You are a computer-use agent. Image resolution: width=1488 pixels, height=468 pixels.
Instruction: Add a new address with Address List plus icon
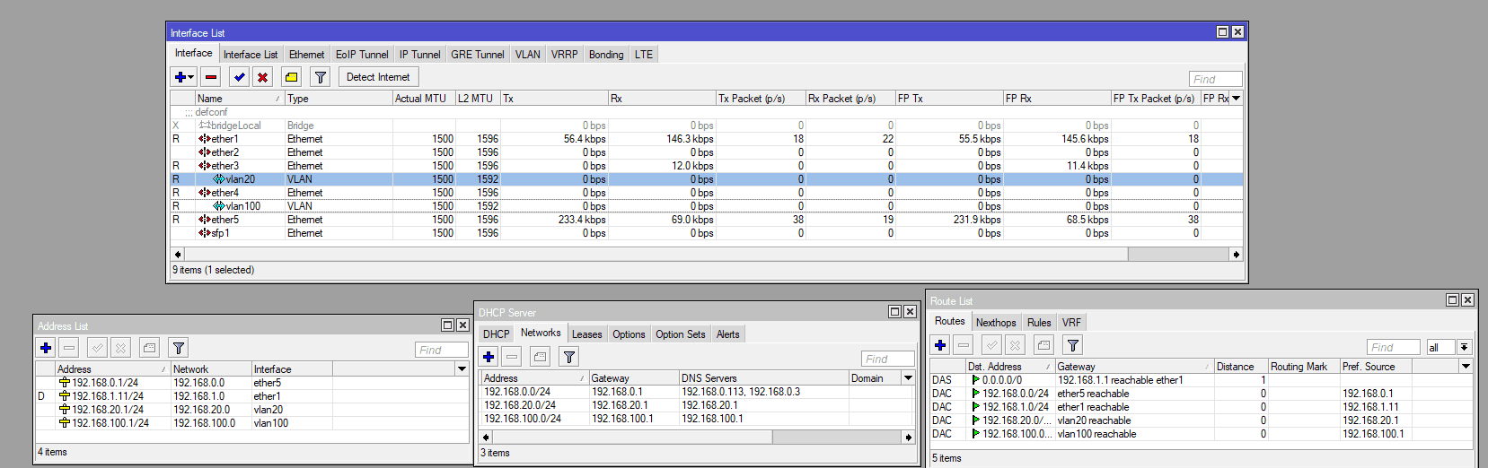46,348
